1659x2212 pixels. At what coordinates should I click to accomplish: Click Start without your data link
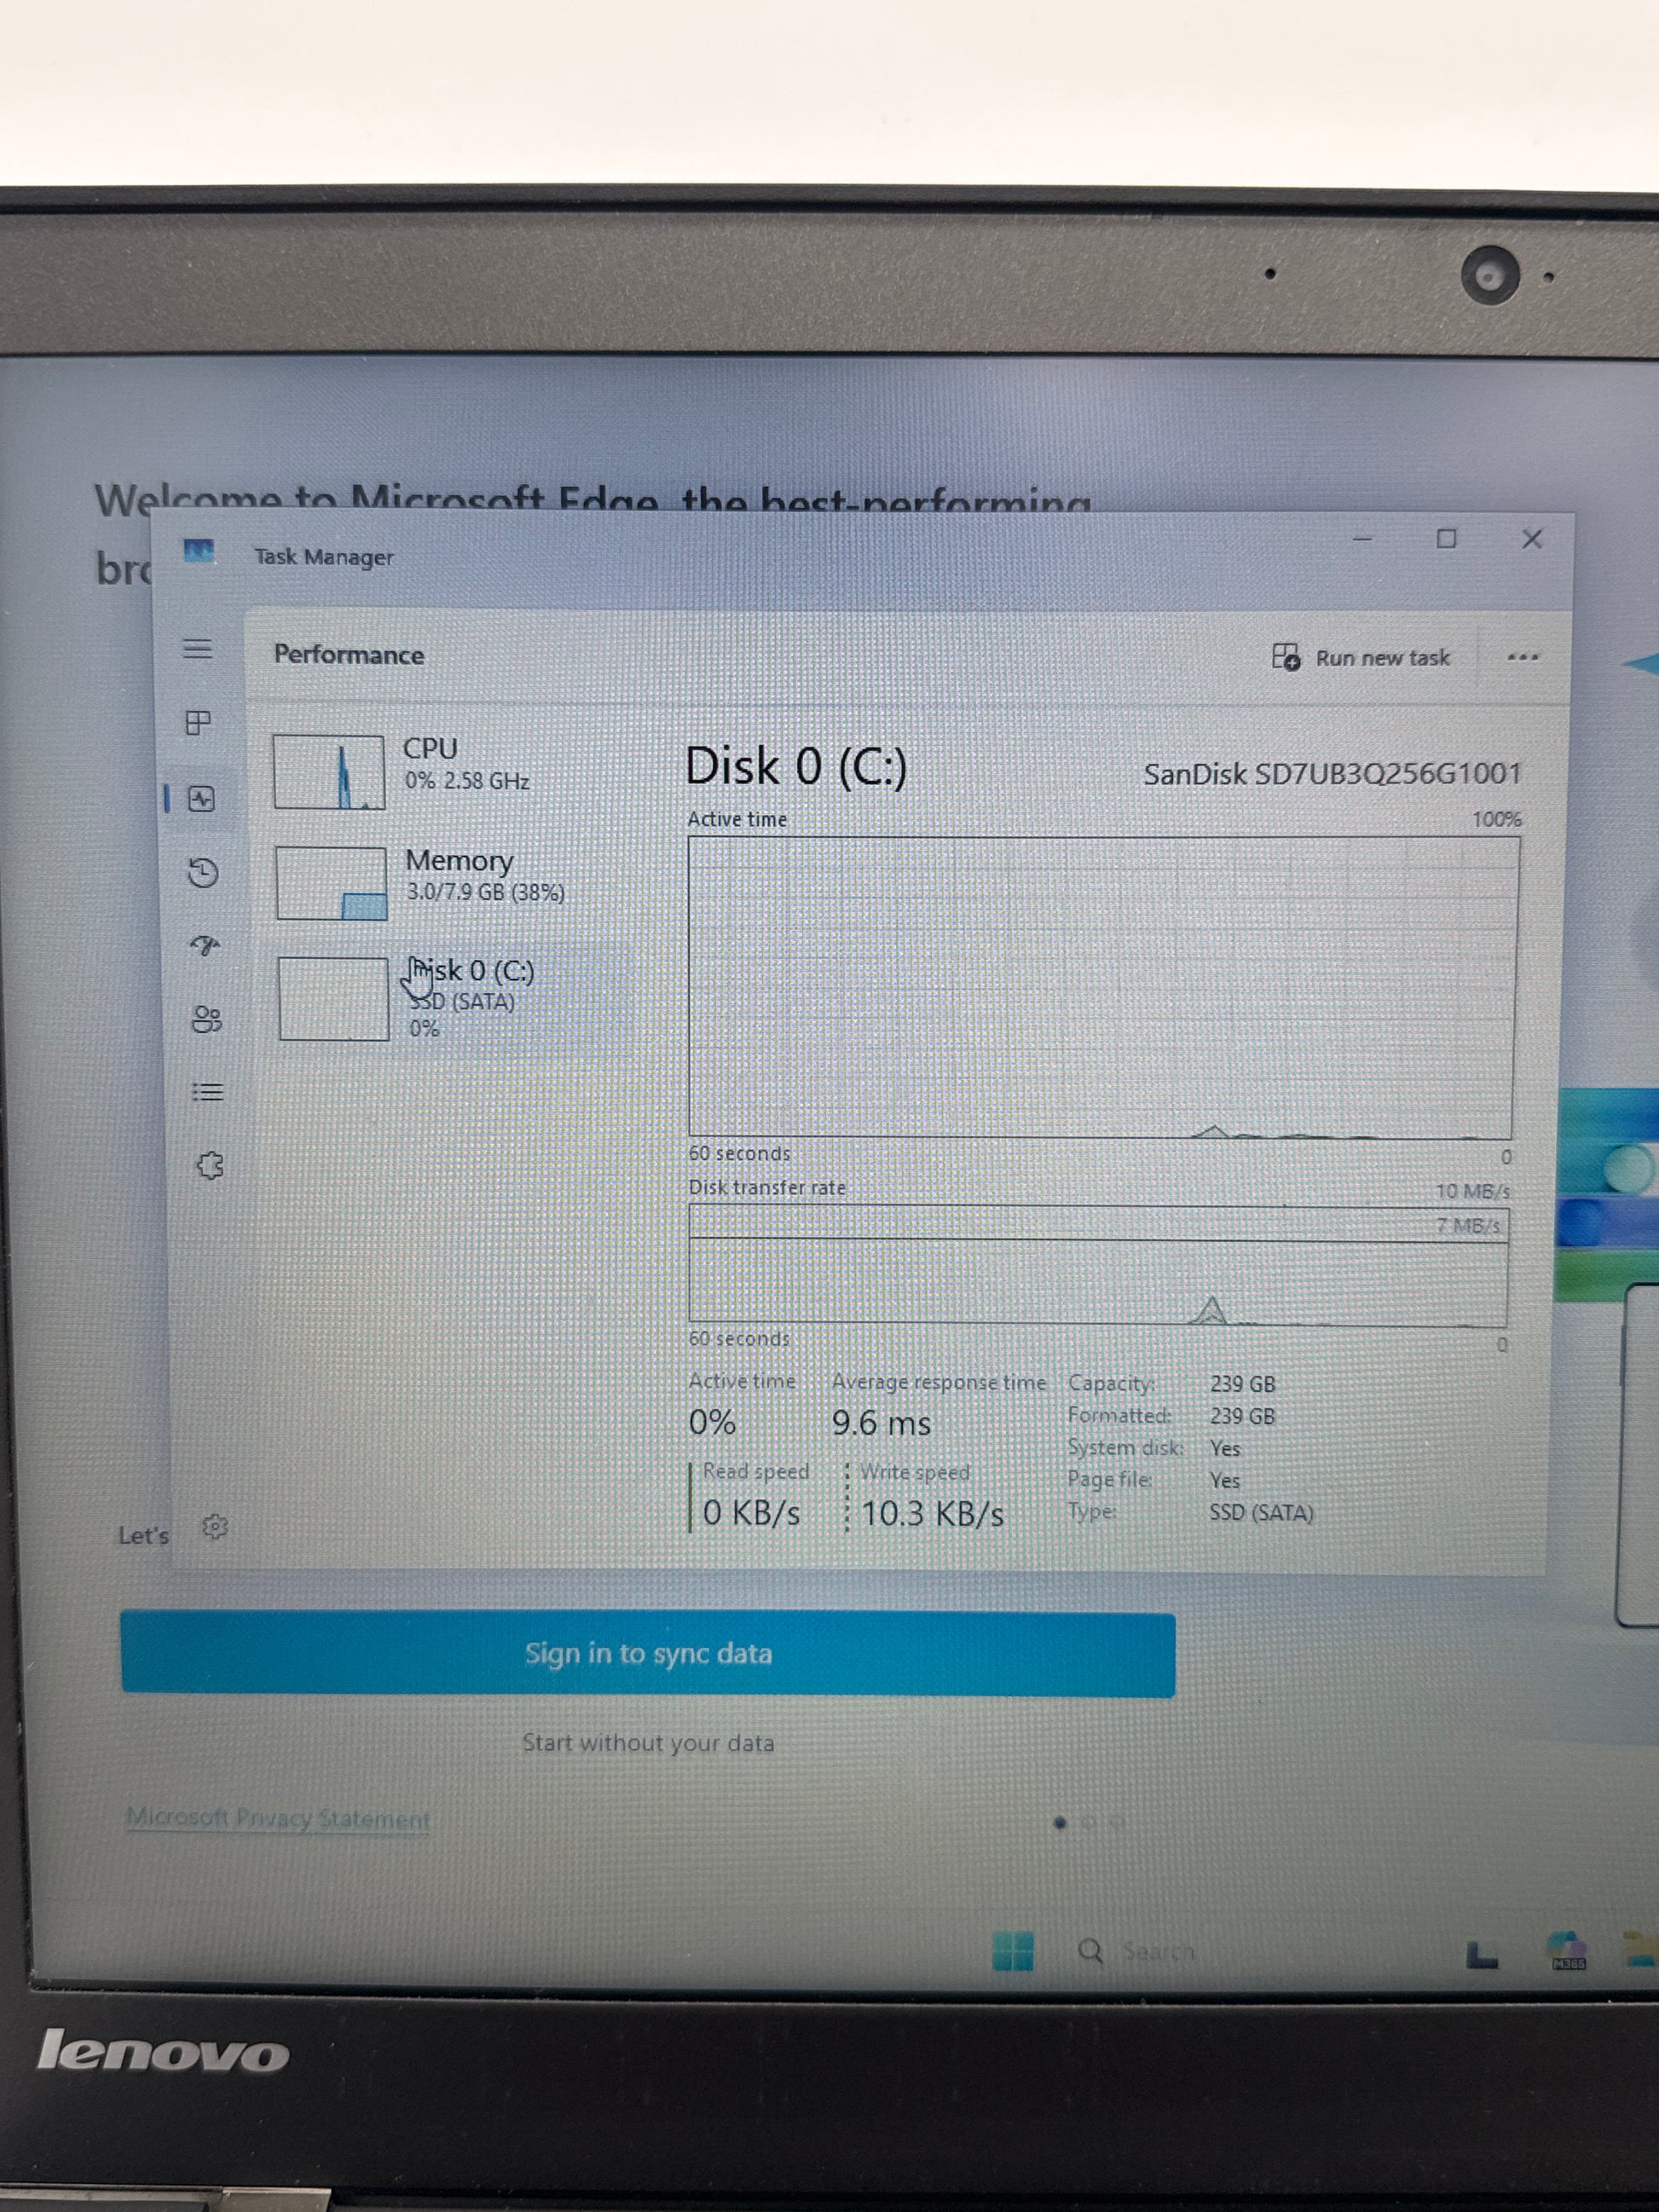click(648, 1743)
